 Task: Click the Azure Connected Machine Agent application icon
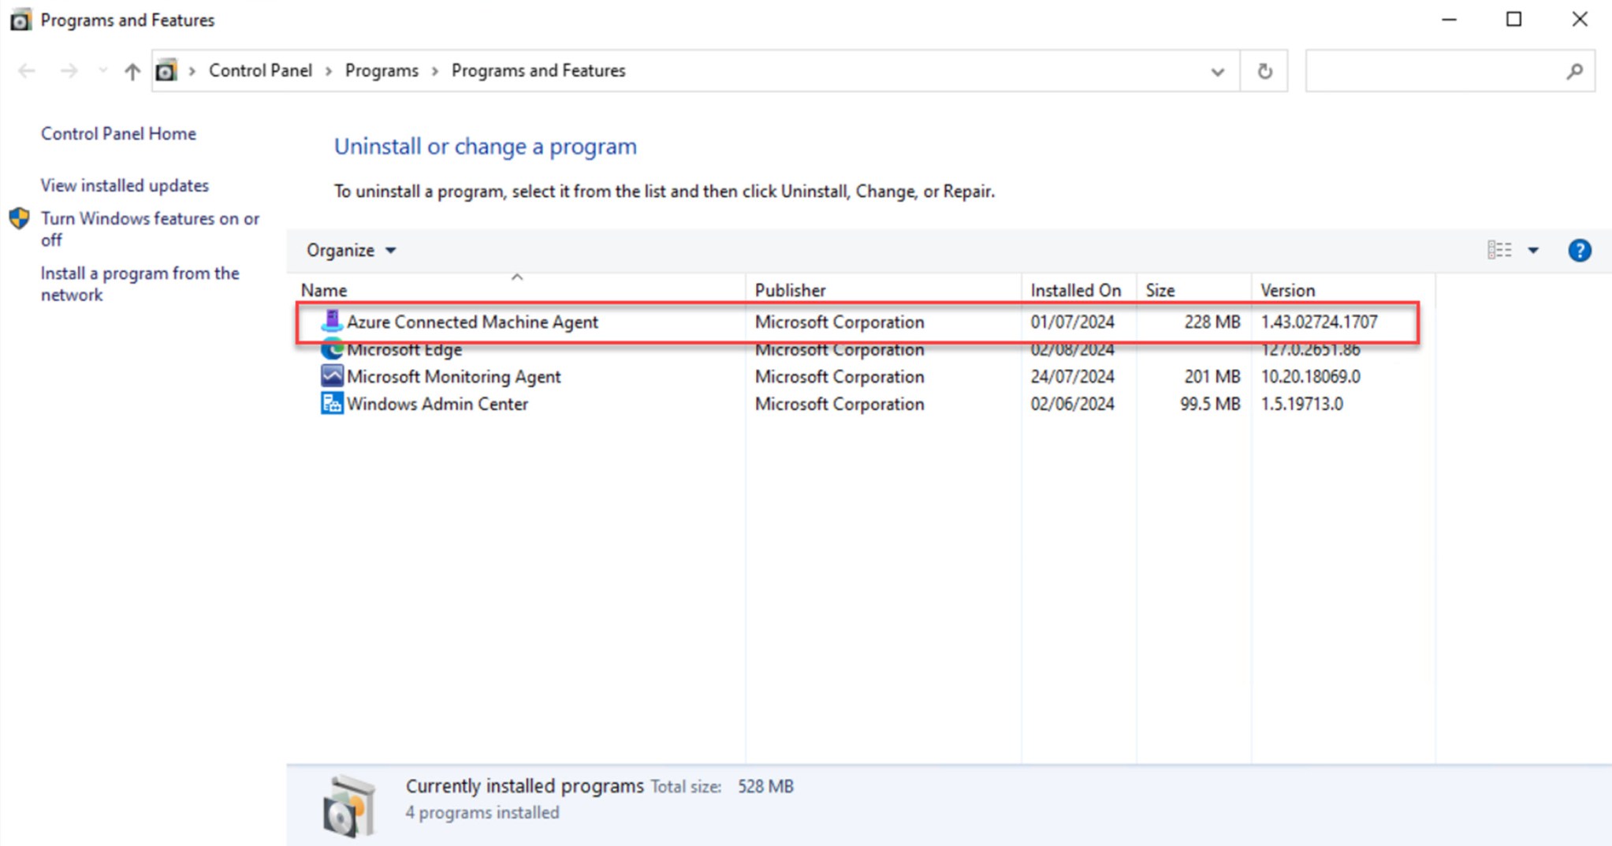coord(333,322)
